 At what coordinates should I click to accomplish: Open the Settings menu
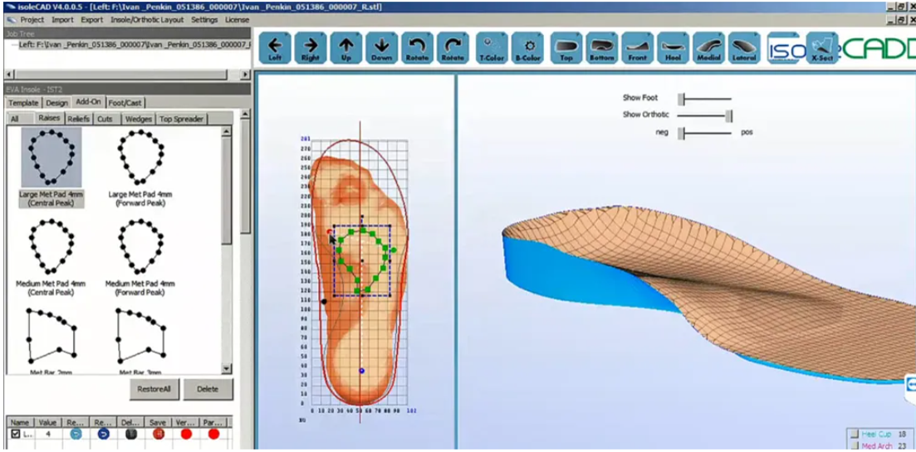204,19
